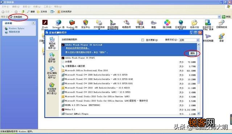This screenshot has height=134, width=232.
Task: Click the 转到 Go button
Action: click(x=226, y=17)
